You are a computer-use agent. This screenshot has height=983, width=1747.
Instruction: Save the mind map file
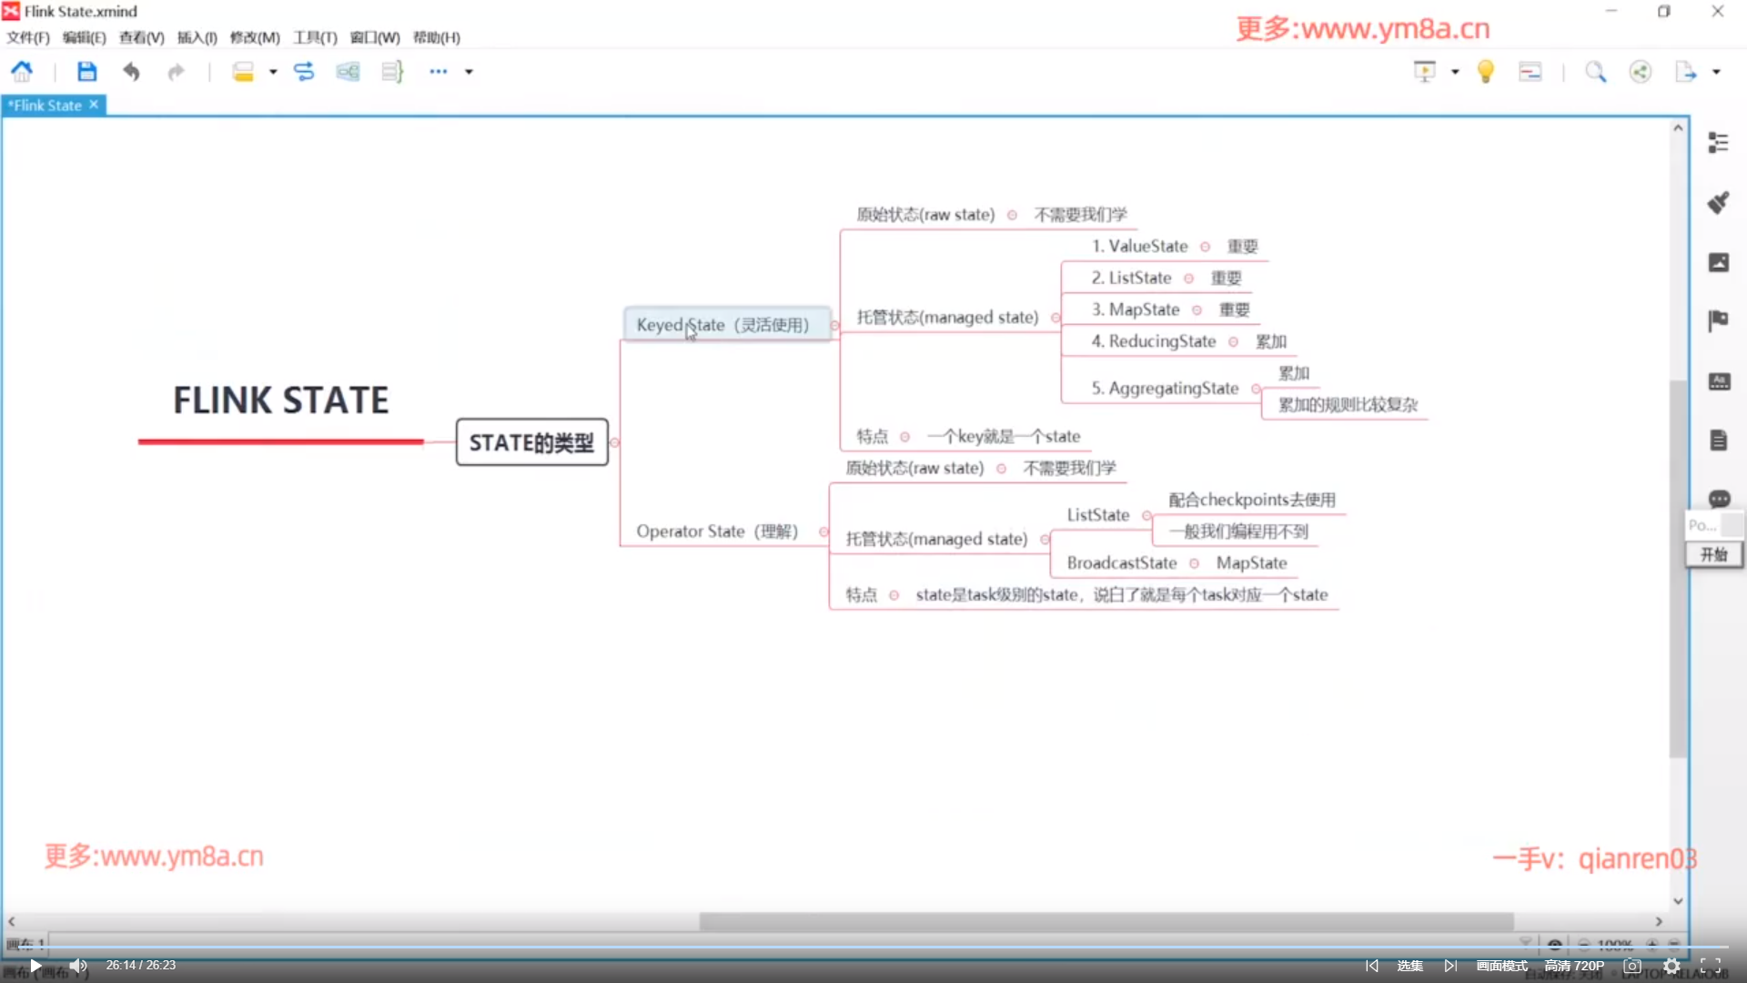coord(86,71)
